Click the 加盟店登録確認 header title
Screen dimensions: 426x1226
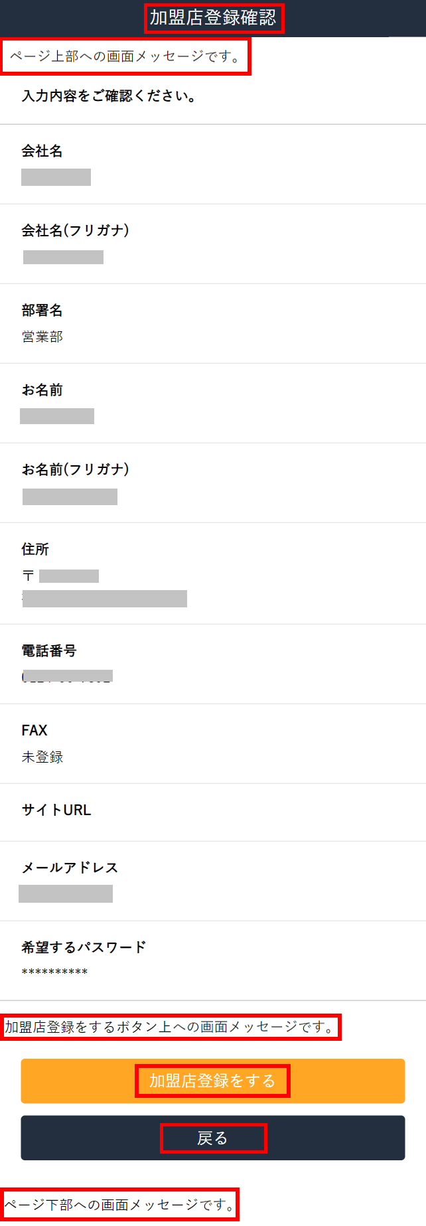coord(213,18)
